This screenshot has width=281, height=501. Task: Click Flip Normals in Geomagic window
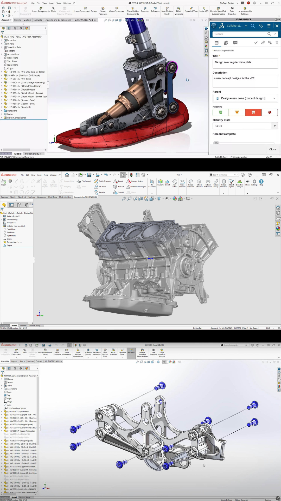(84, 181)
